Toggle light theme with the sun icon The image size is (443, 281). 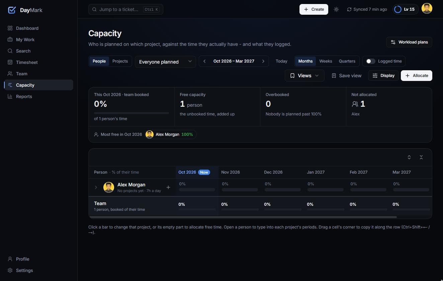pyautogui.click(x=336, y=9)
